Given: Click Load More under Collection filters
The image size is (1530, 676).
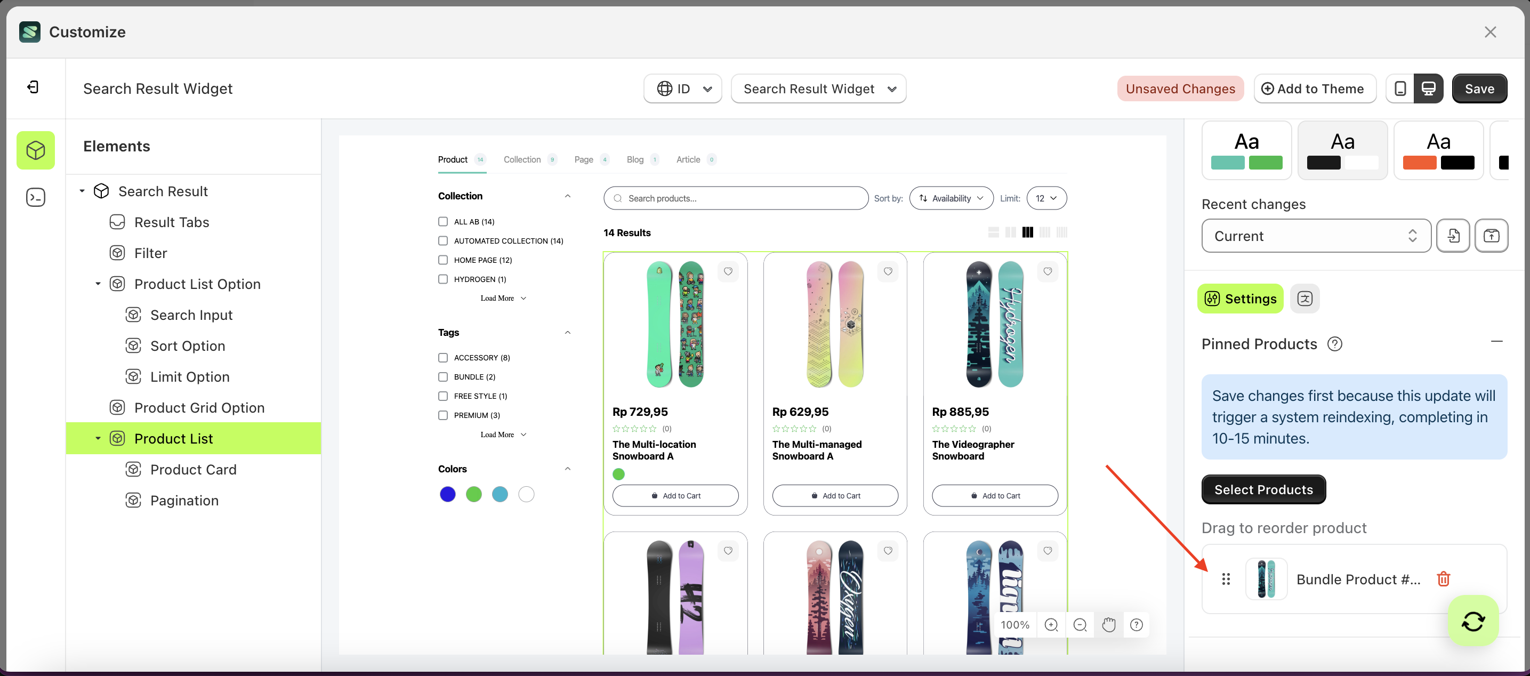Looking at the screenshot, I should [x=498, y=297].
